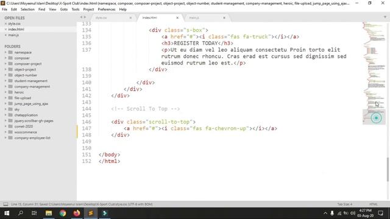Click the jump_page_using_ajax folder icon
This screenshot has width=390, height=219.
point(10,103)
